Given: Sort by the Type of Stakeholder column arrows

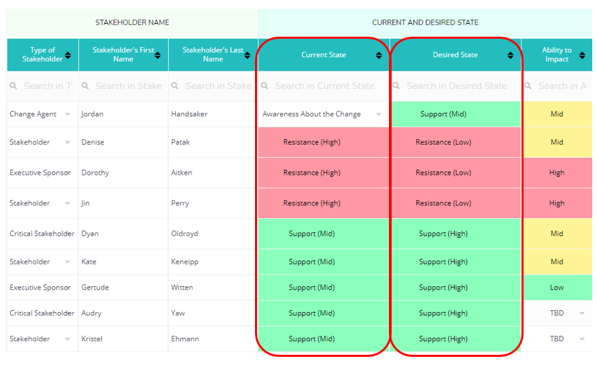Looking at the screenshot, I should pyautogui.click(x=68, y=55).
